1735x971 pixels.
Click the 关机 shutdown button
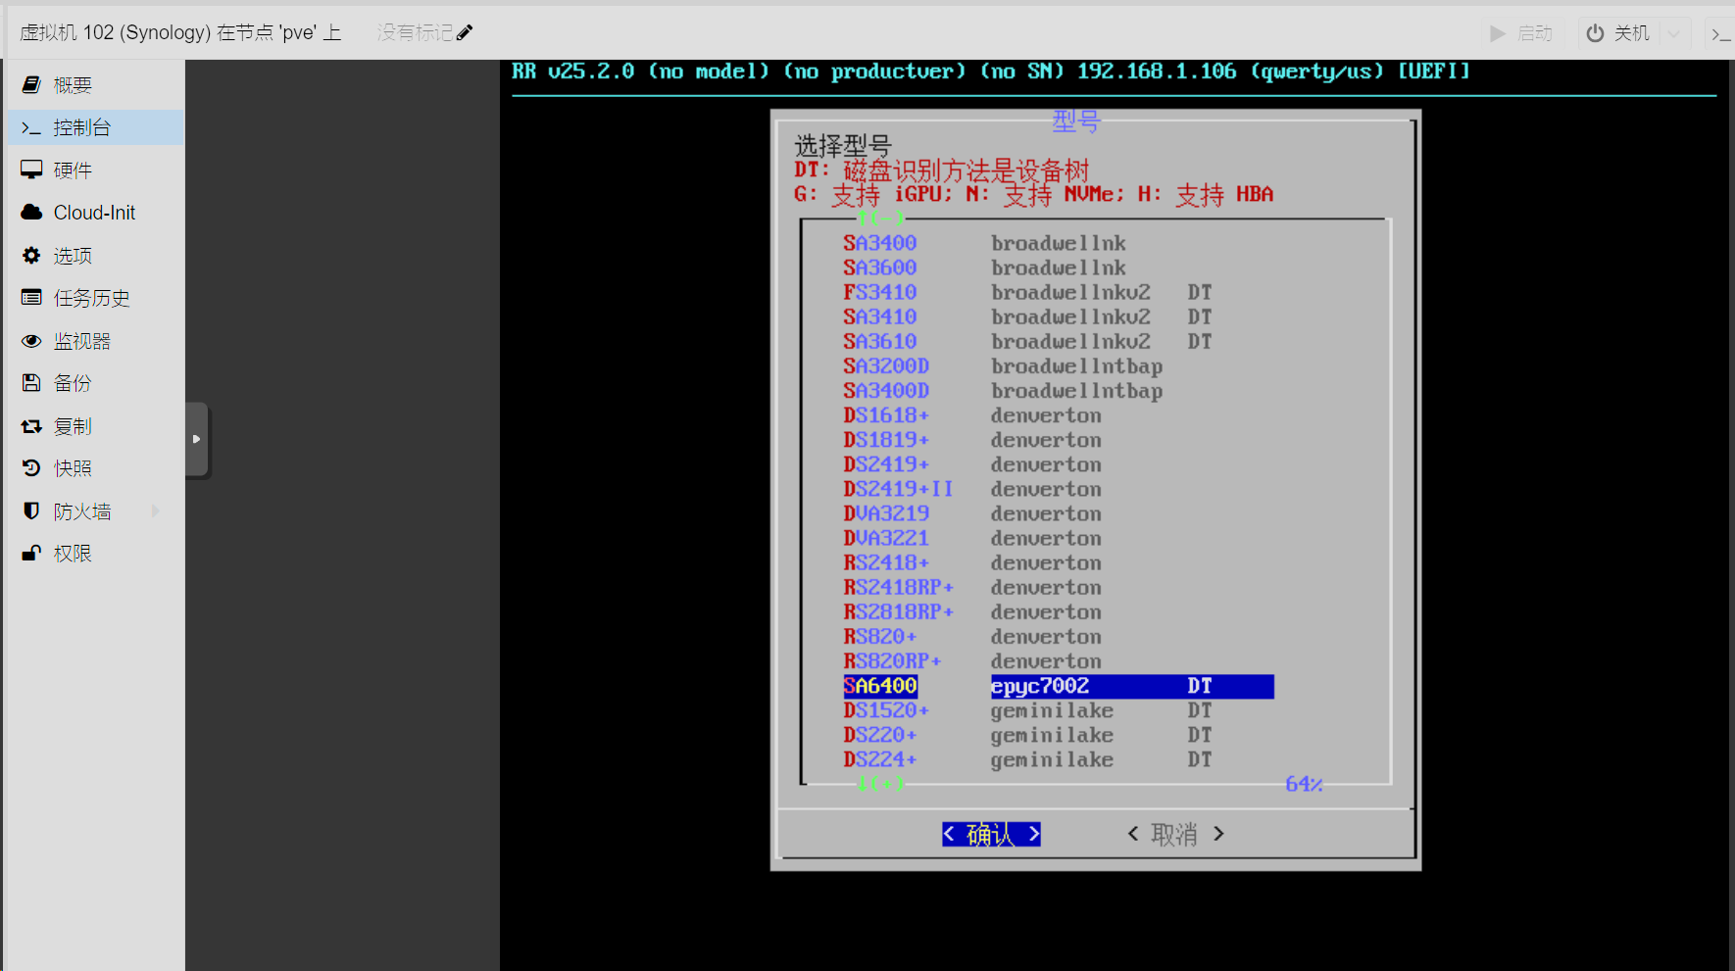pos(1617,33)
